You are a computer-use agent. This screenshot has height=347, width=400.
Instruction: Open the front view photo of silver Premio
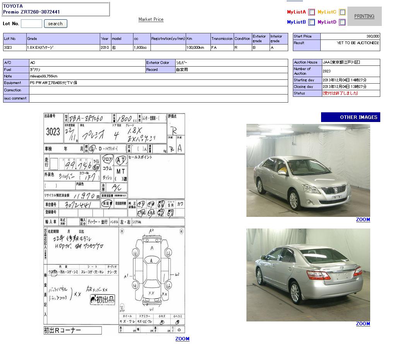pos(308,170)
